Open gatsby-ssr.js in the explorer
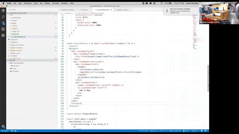 point(15,53)
